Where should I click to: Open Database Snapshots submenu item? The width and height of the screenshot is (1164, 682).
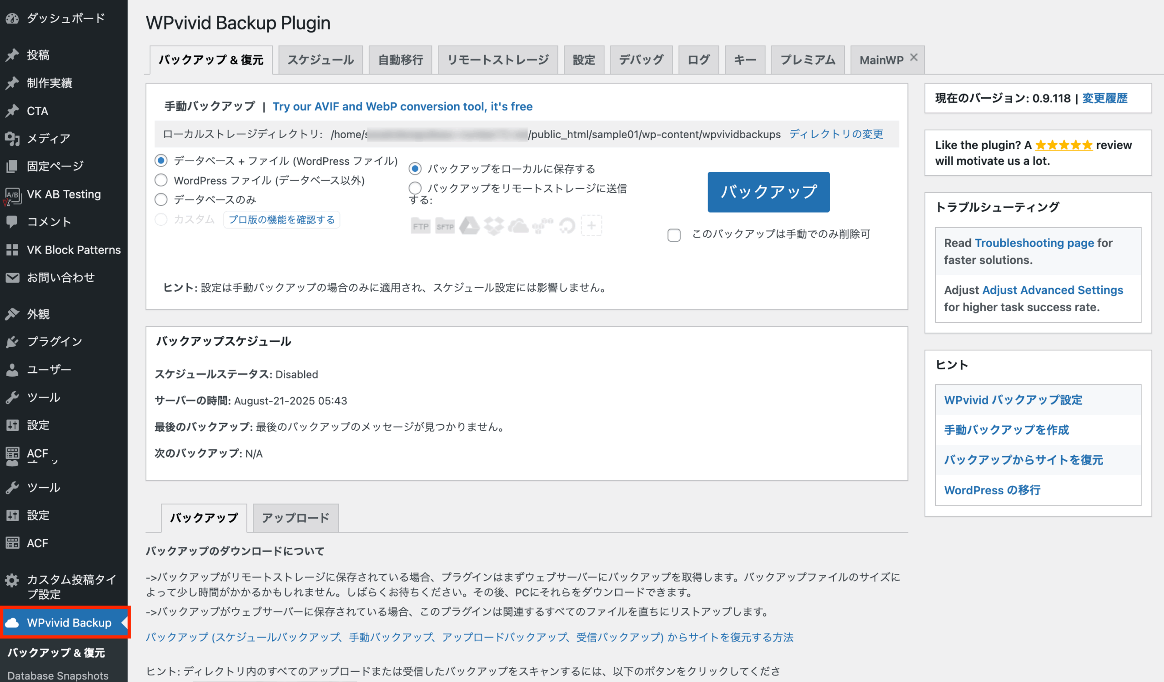click(x=58, y=676)
